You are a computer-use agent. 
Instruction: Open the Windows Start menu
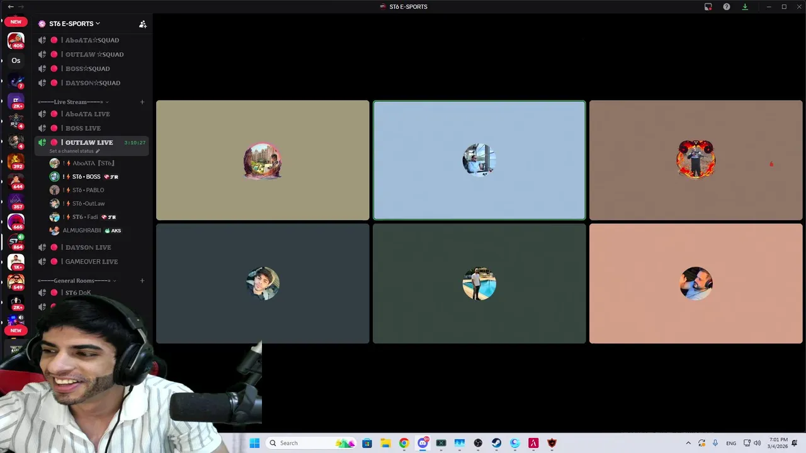254,443
